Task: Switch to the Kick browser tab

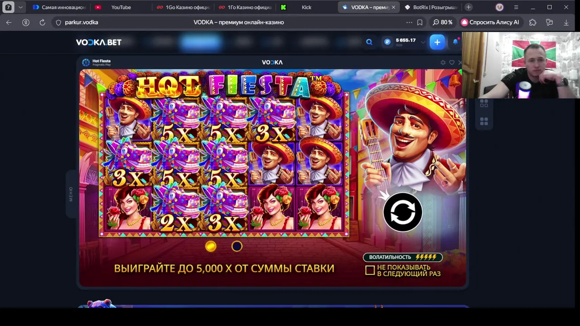Action: (x=306, y=7)
